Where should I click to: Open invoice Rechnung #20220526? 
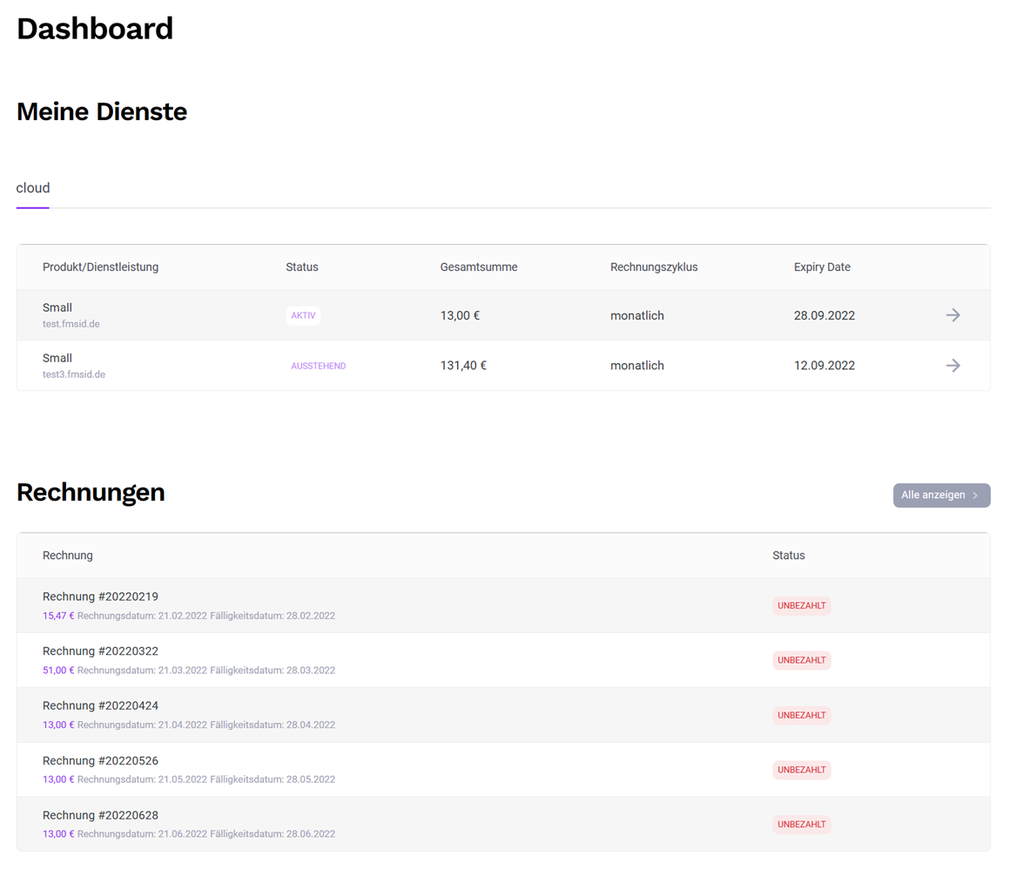pyautogui.click(x=100, y=760)
